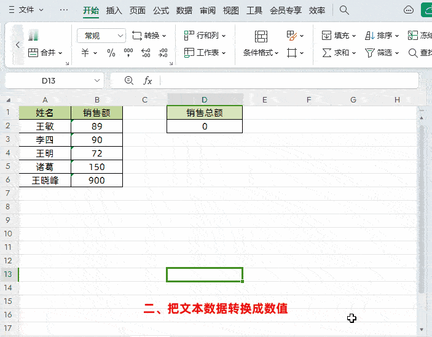Screen dimensions: 432x337
Task: Click the increase decimal places icon
Action: point(146,53)
